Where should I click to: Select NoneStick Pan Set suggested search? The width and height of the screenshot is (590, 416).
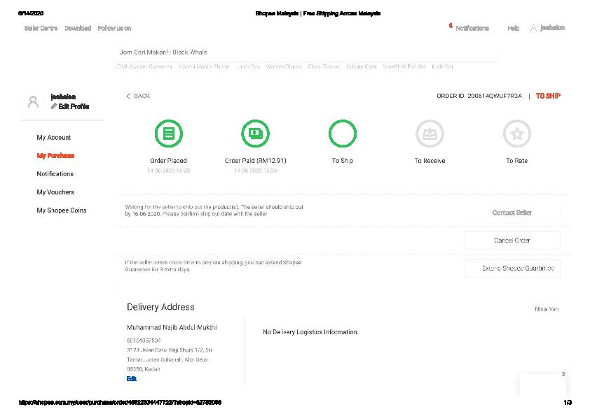pyautogui.click(x=404, y=66)
